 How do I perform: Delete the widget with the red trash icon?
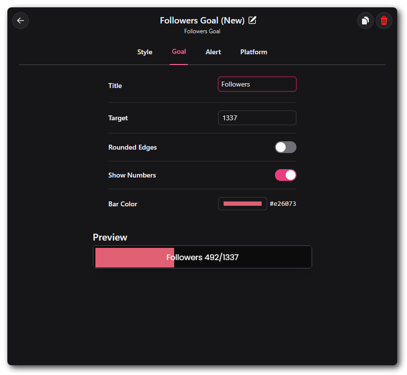point(384,21)
